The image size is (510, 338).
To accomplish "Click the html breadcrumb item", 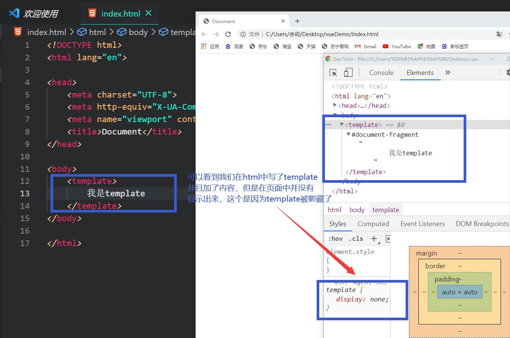I will (x=92, y=32).
